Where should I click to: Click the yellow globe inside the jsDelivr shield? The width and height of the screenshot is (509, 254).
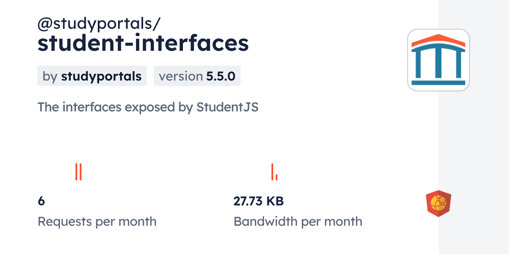pos(438,203)
